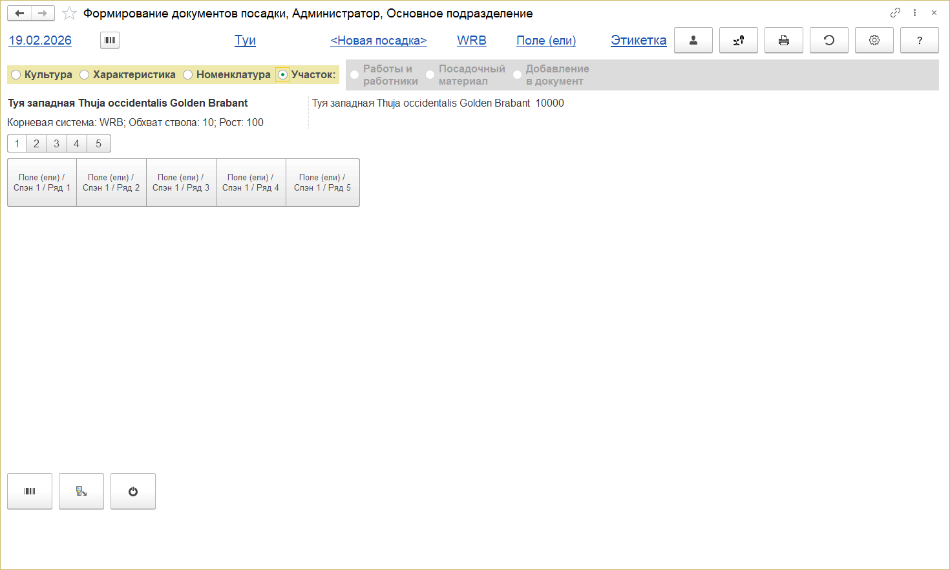Open the date link 19.02.2026

[40, 40]
